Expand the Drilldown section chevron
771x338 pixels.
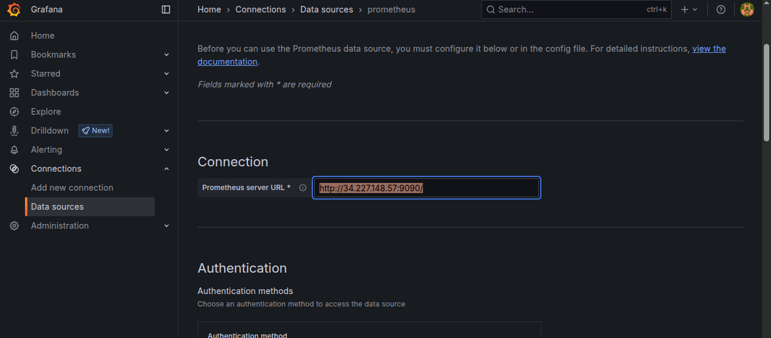167,131
